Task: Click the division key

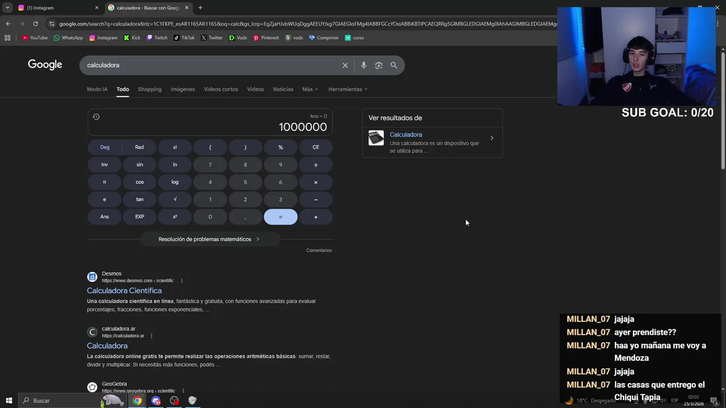Action: pos(316,165)
